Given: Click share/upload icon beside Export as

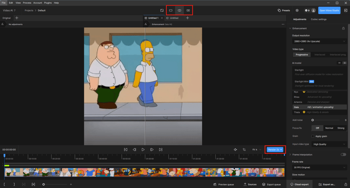Looking at the screenshot, I should (346, 185).
